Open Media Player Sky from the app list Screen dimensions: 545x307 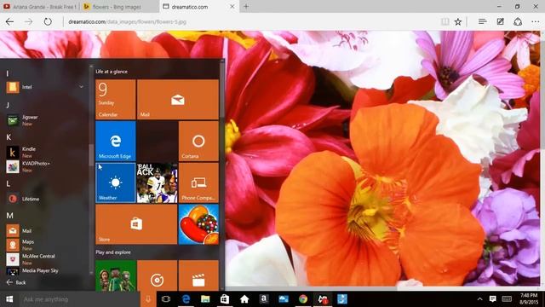(45, 271)
